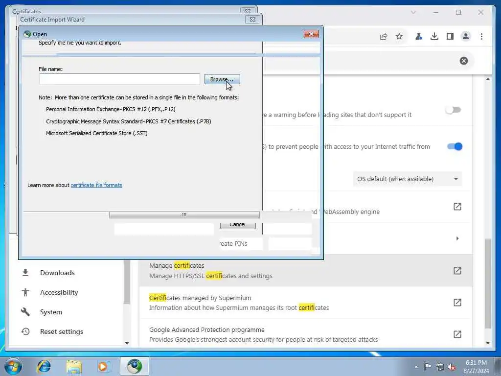
Task: Click the horizontal scrollbar thumb in dialog
Action: coord(184,214)
